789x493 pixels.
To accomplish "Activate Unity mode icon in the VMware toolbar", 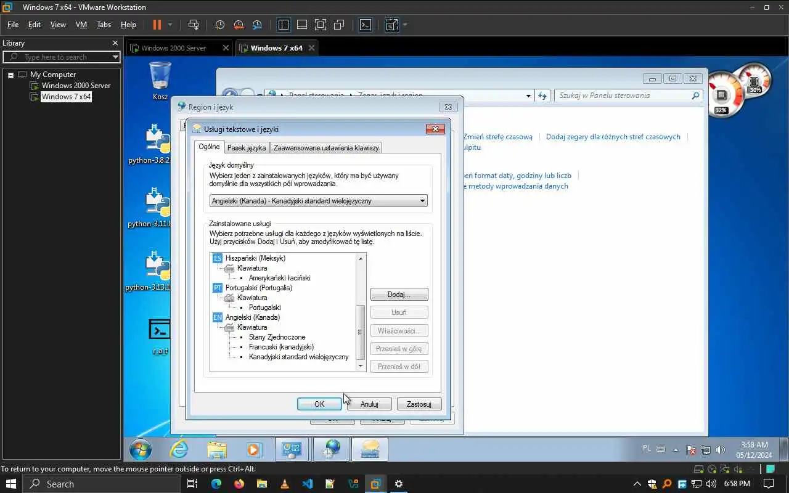I will click(339, 25).
